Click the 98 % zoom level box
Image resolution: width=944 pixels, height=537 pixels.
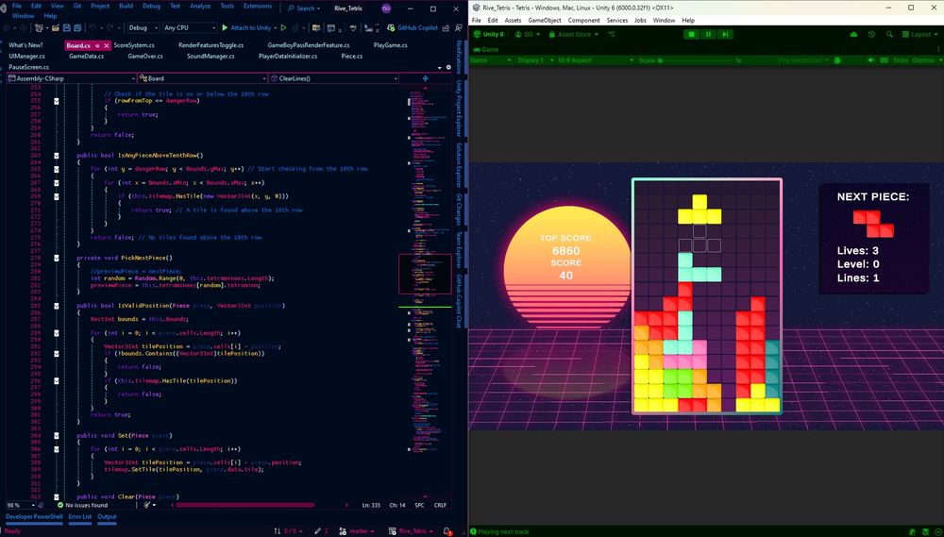click(20, 505)
